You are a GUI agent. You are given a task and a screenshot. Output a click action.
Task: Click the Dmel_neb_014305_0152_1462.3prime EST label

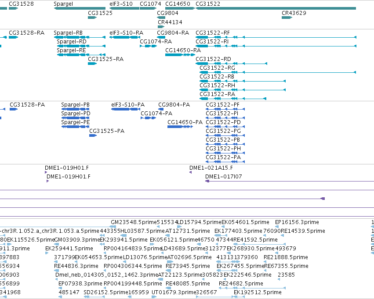[x=107, y=275]
